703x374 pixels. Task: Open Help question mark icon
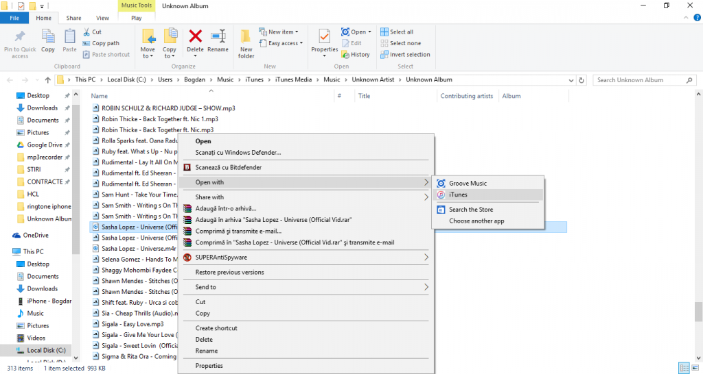tap(698, 18)
